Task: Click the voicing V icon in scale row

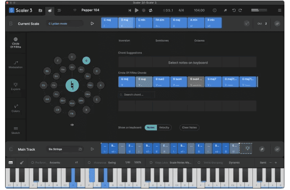Action: (247, 24)
